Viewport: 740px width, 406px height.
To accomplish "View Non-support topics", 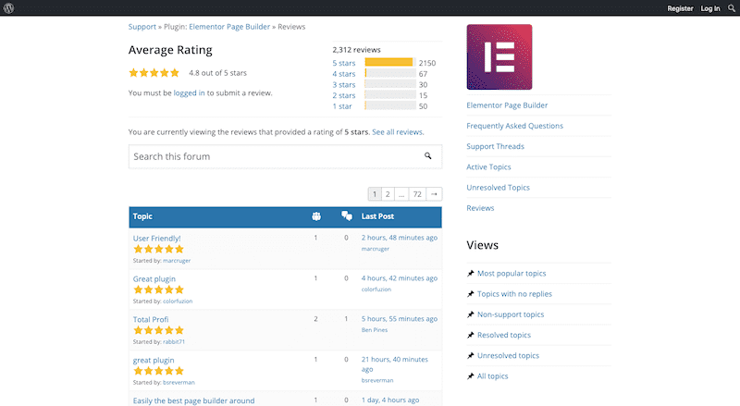I will point(511,314).
